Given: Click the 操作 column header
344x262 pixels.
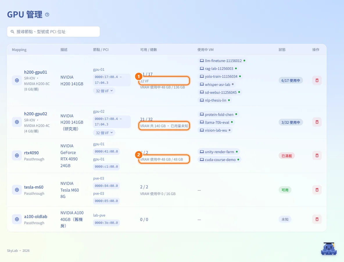Looking at the screenshot, I should coord(316,50).
